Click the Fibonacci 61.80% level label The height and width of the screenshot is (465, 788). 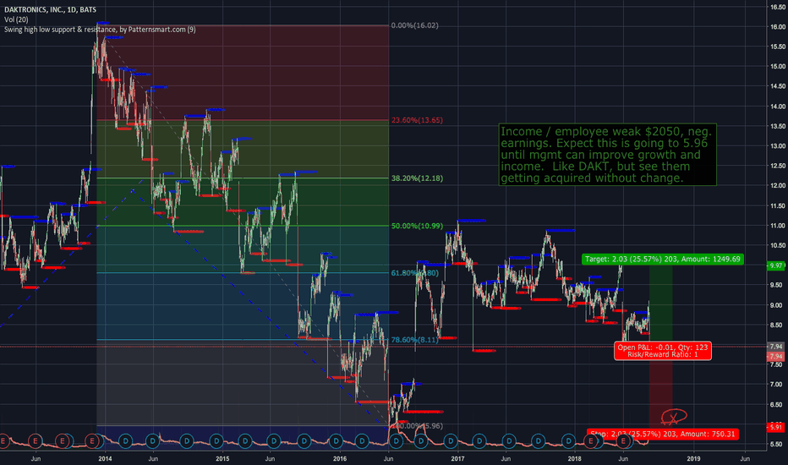click(x=414, y=273)
